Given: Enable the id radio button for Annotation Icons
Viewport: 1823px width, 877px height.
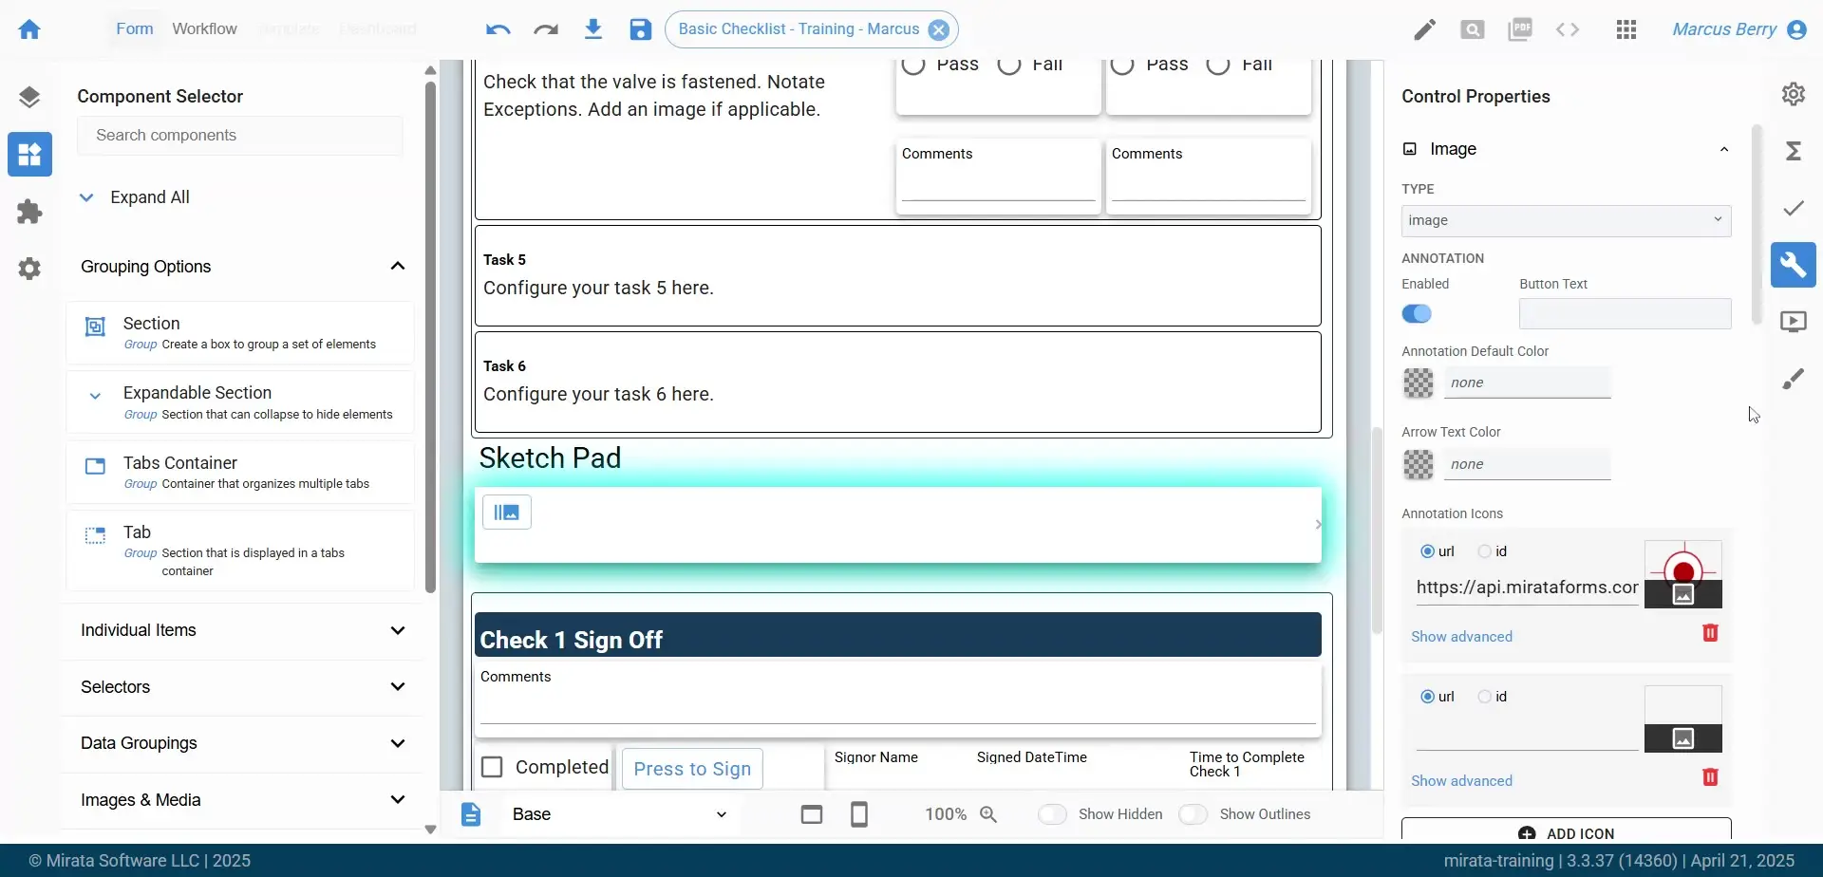Looking at the screenshot, I should point(1484,550).
